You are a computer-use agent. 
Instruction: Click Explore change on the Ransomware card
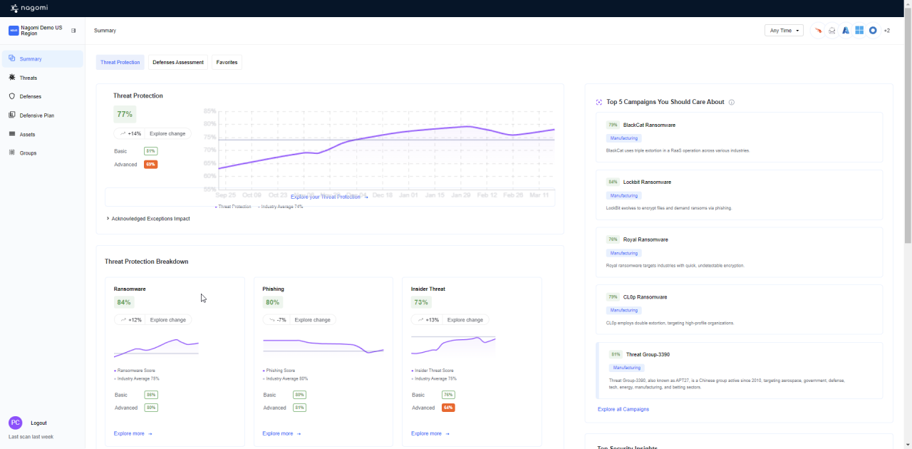click(168, 320)
